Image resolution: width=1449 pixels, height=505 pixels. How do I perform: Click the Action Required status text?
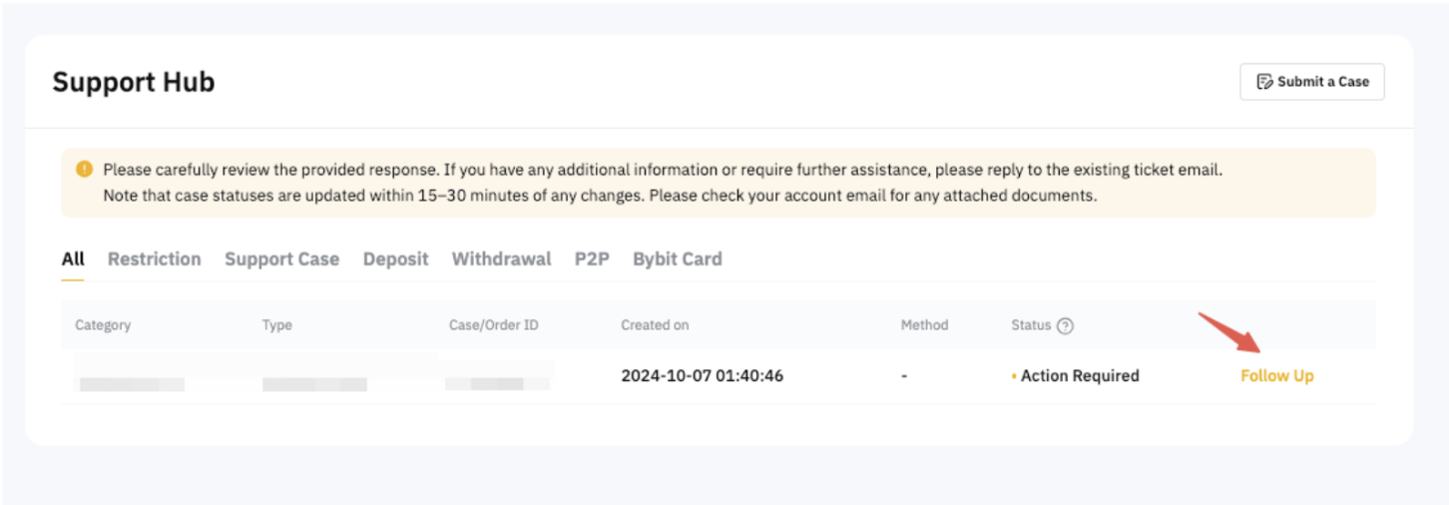tap(1079, 376)
